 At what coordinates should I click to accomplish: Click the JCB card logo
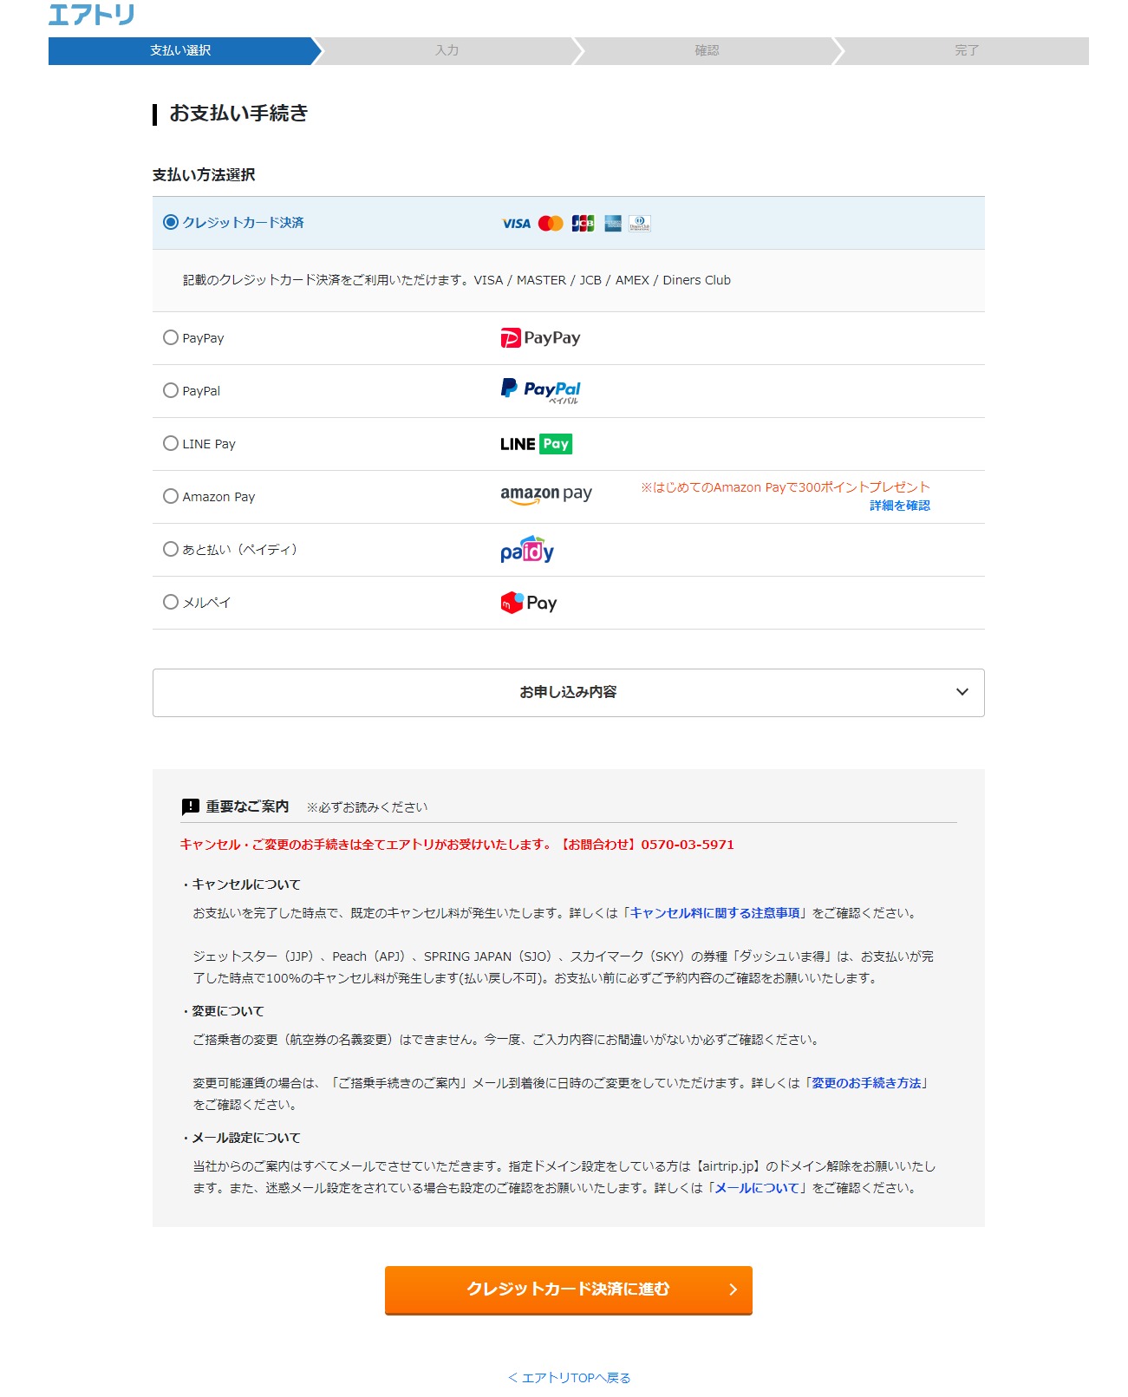(x=583, y=224)
